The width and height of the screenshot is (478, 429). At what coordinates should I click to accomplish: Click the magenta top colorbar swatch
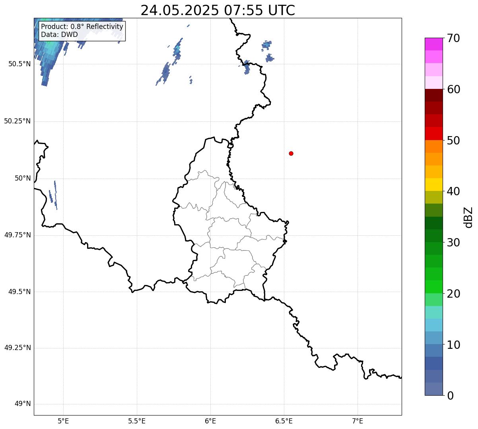point(433,44)
